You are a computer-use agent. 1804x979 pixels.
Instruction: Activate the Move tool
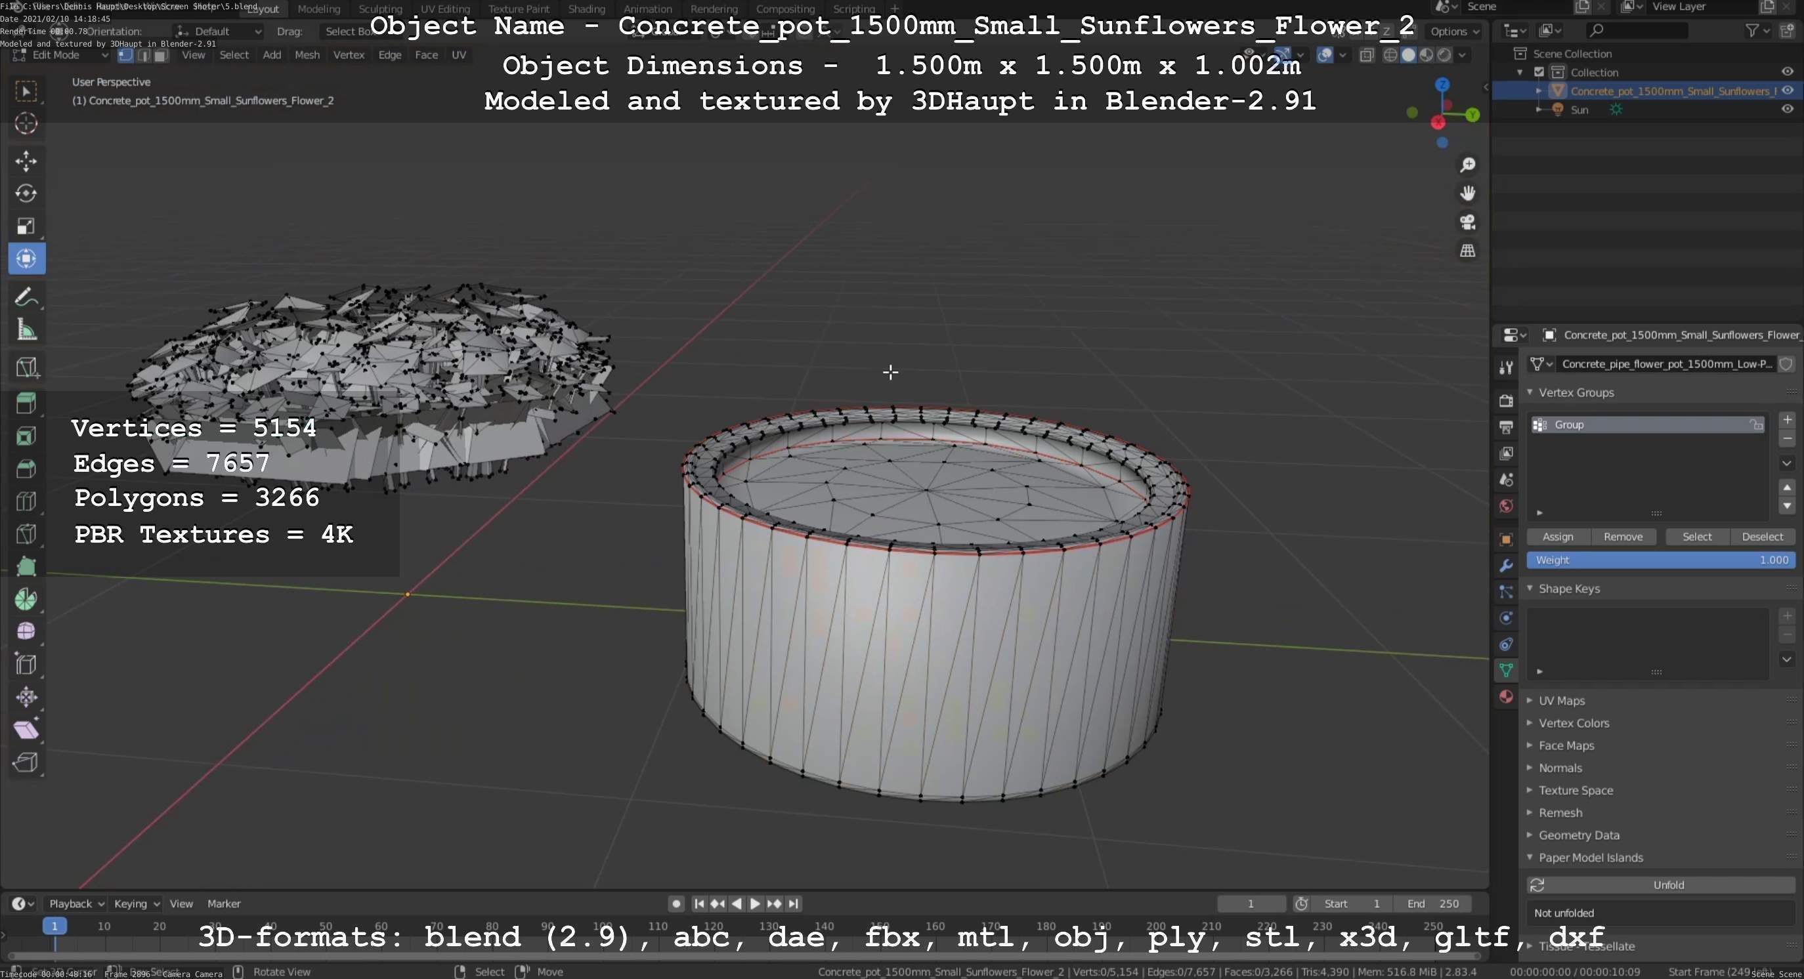(26, 161)
